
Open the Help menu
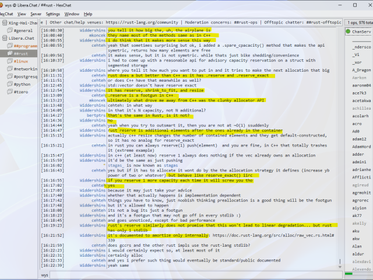[88, 13]
